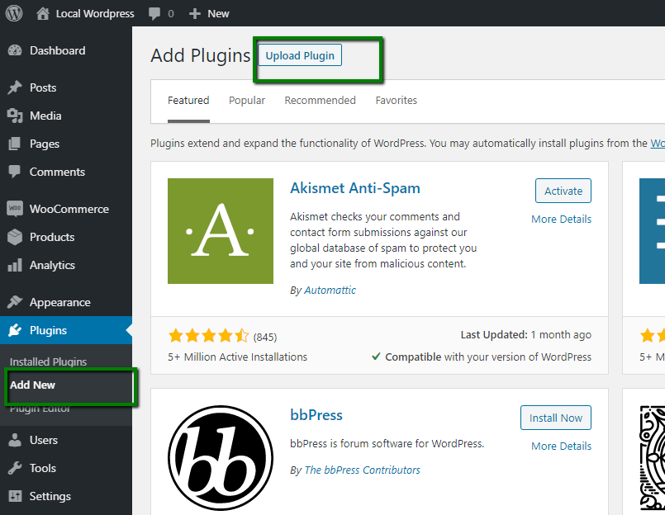This screenshot has height=515, width=665.
Task: Click the plus icon next to New
Action: (x=195, y=13)
